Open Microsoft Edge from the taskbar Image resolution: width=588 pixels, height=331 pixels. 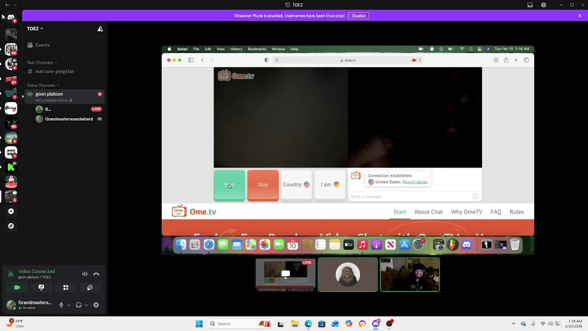click(308, 324)
